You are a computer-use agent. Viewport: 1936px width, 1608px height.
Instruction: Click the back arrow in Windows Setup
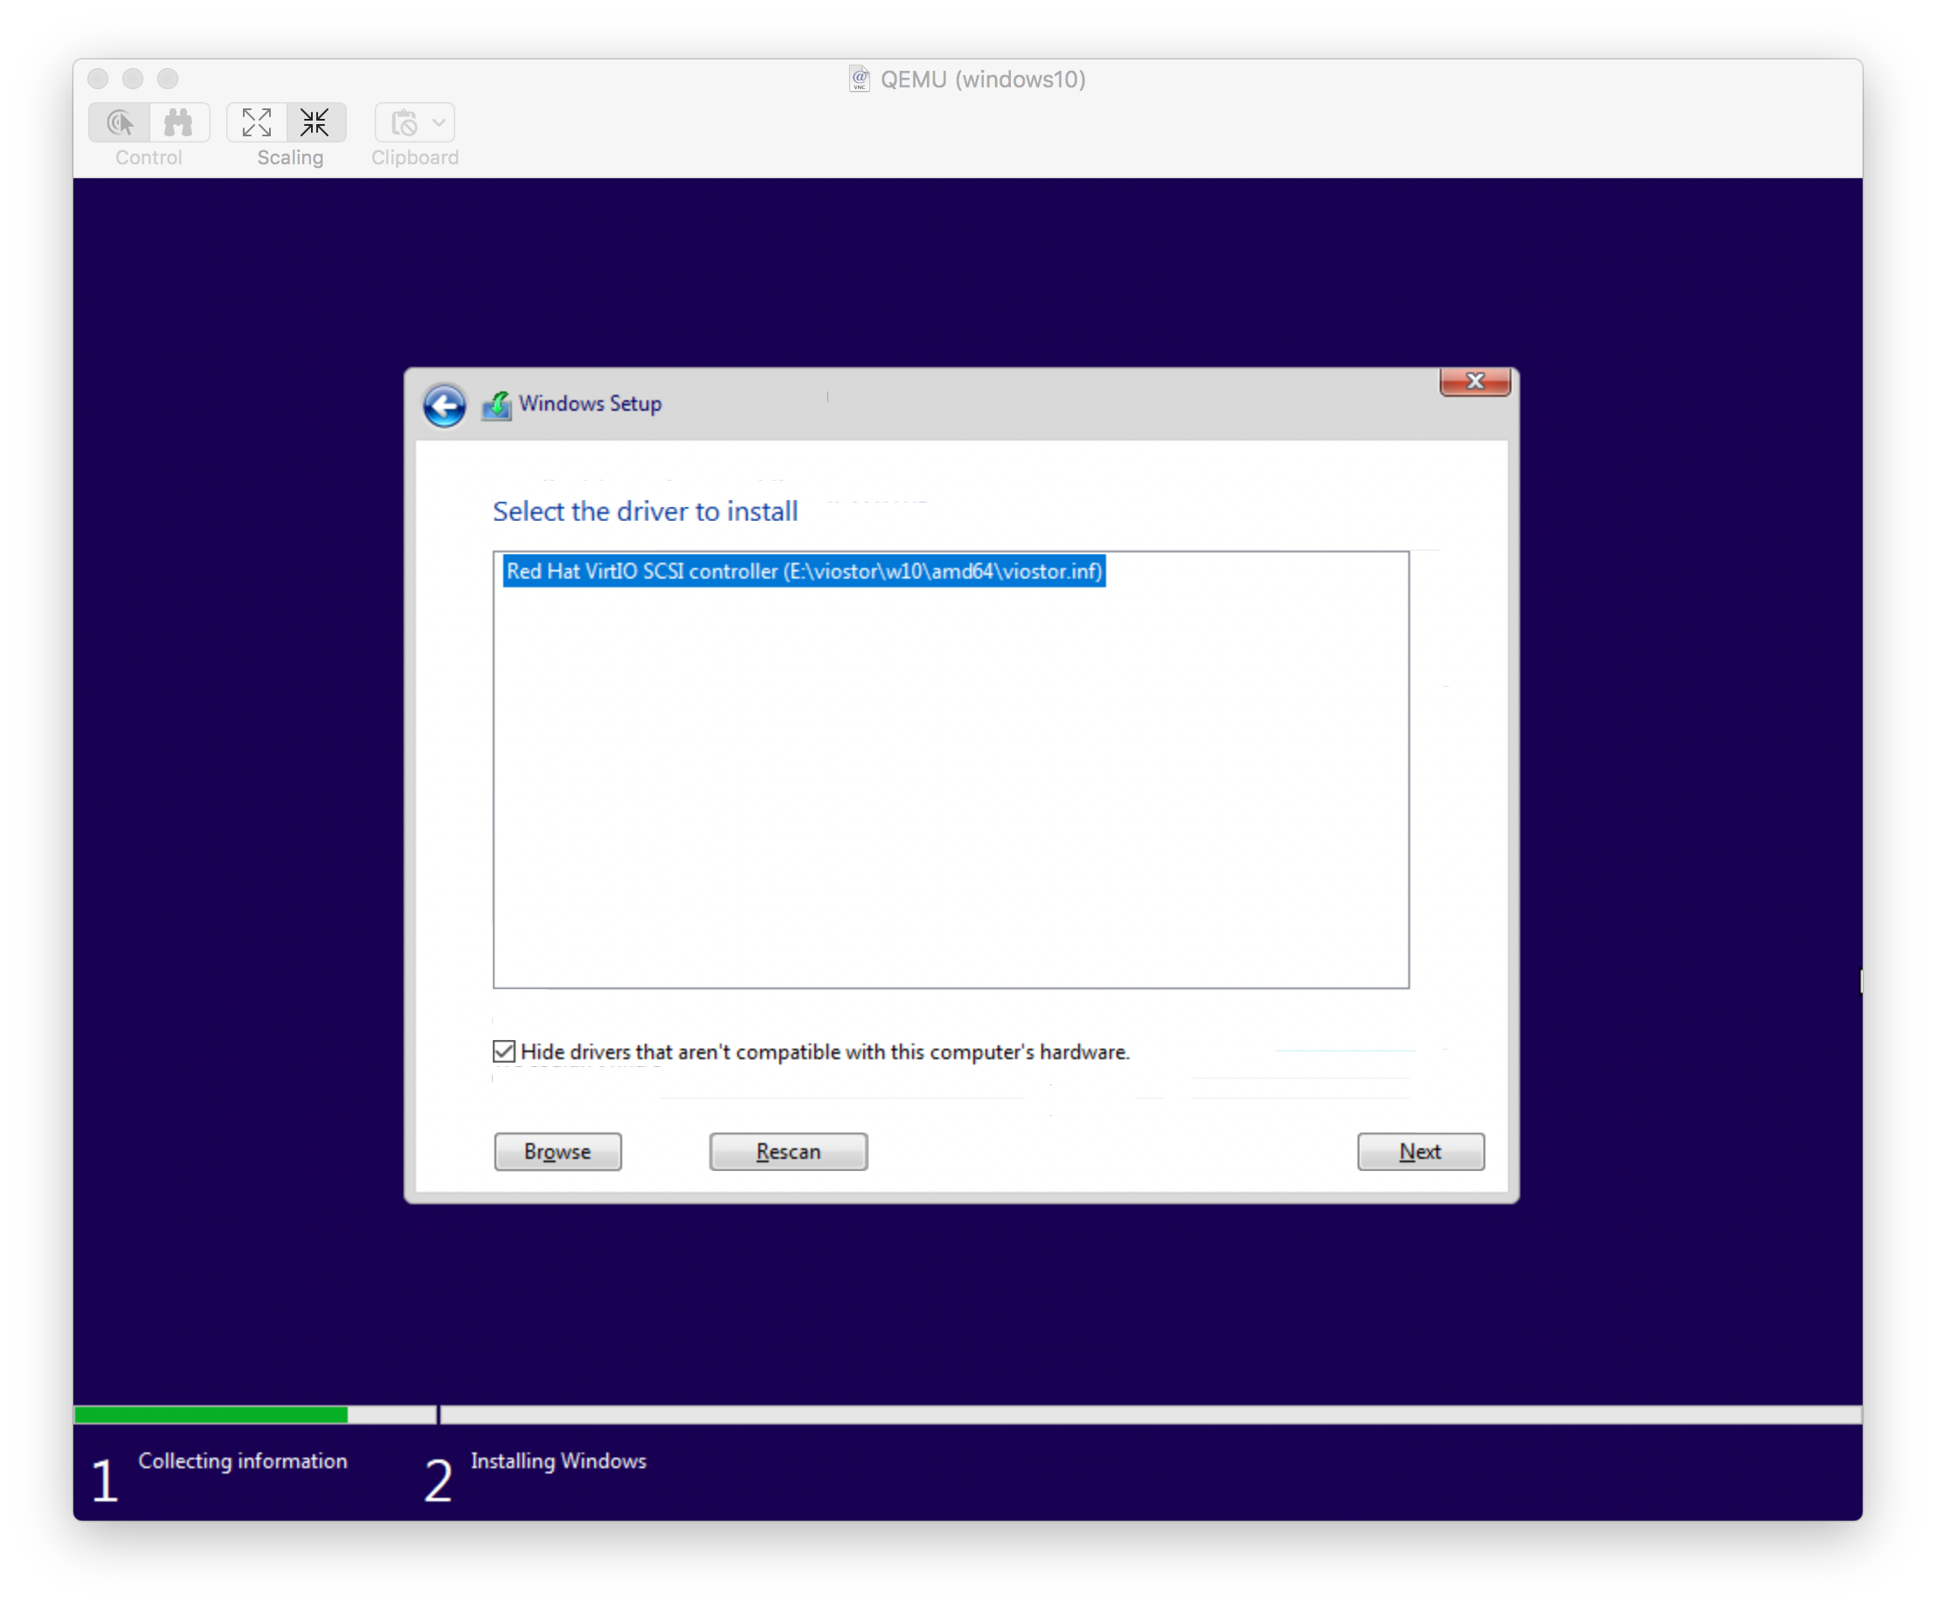point(445,405)
